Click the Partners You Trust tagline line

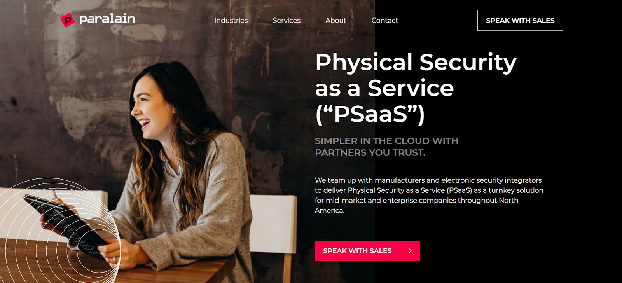370,152
